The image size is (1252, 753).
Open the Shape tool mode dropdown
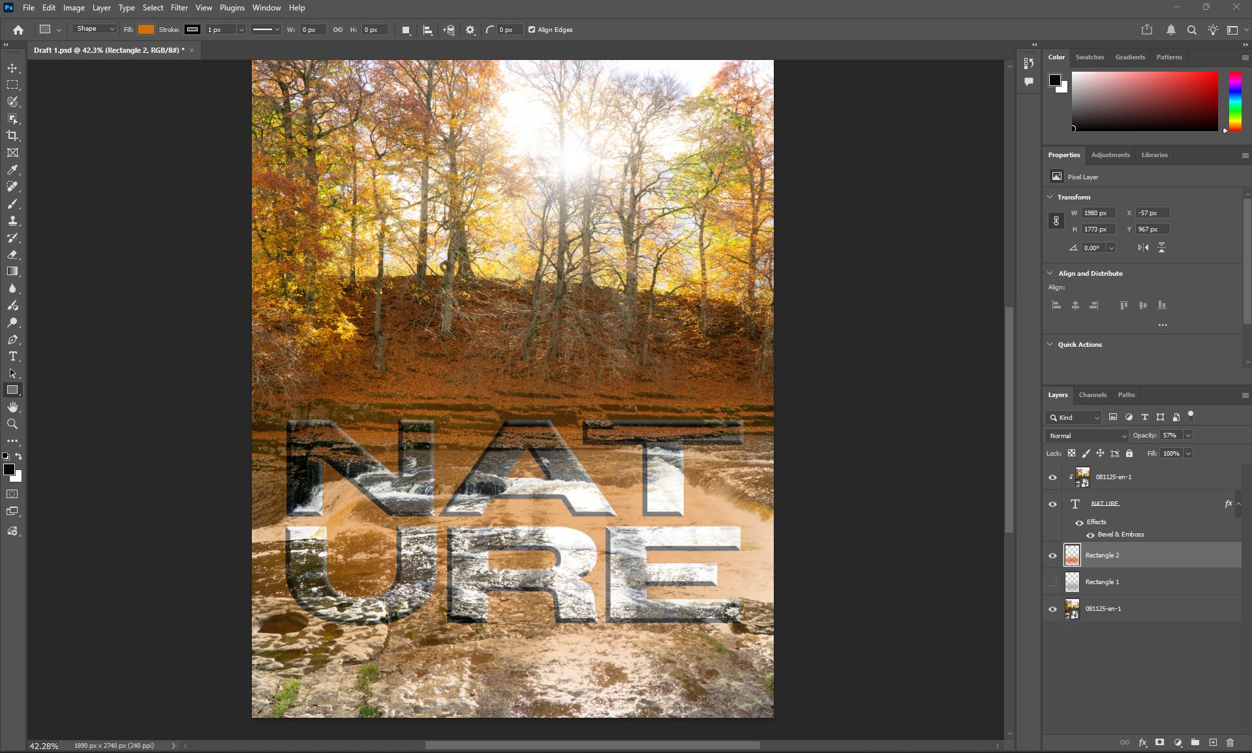(x=94, y=29)
